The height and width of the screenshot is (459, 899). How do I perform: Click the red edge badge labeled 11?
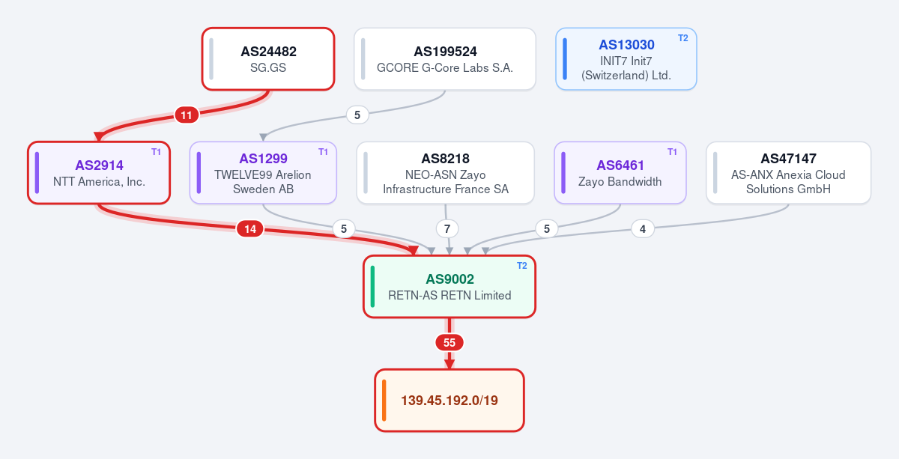point(187,115)
